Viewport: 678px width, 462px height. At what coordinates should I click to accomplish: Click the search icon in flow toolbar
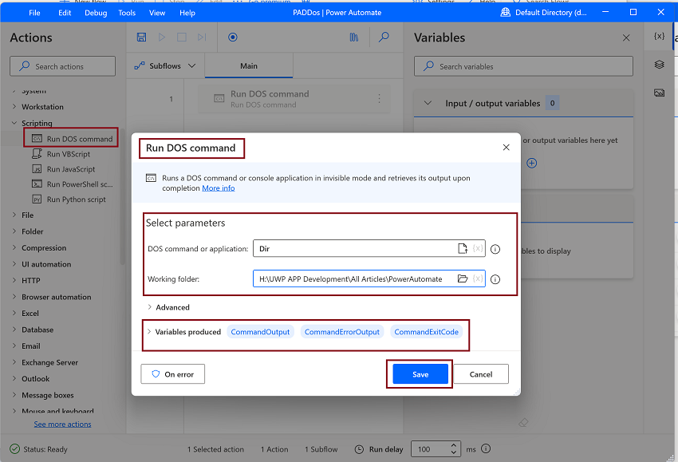384,38
